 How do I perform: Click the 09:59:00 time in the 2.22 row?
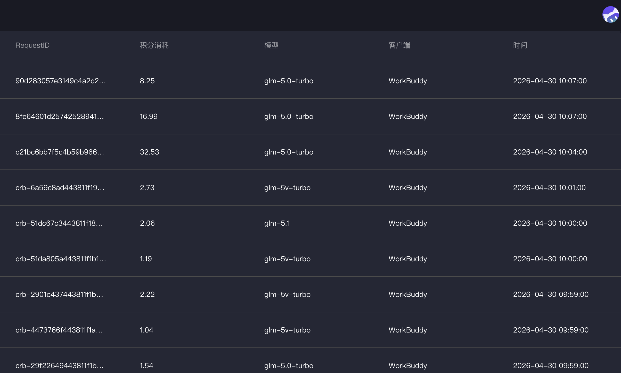point(551,295)
